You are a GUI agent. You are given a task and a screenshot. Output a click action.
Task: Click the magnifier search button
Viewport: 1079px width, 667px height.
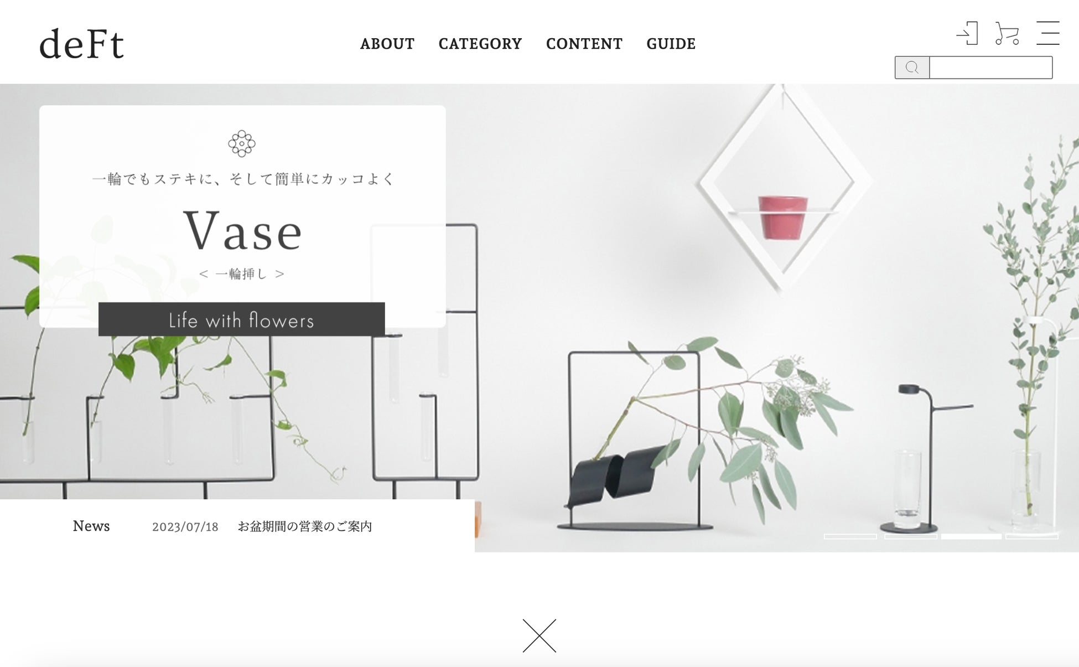click(912, 68)
